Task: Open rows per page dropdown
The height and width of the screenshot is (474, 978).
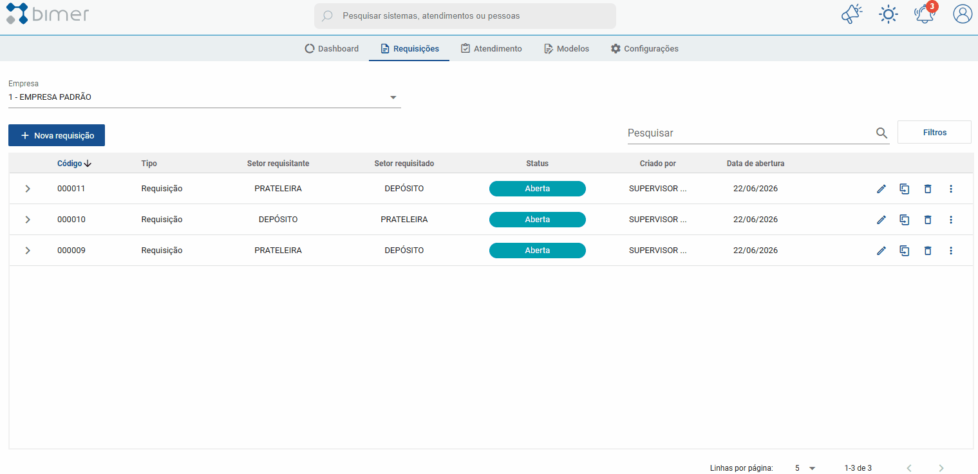Action: tap(805, 468)
